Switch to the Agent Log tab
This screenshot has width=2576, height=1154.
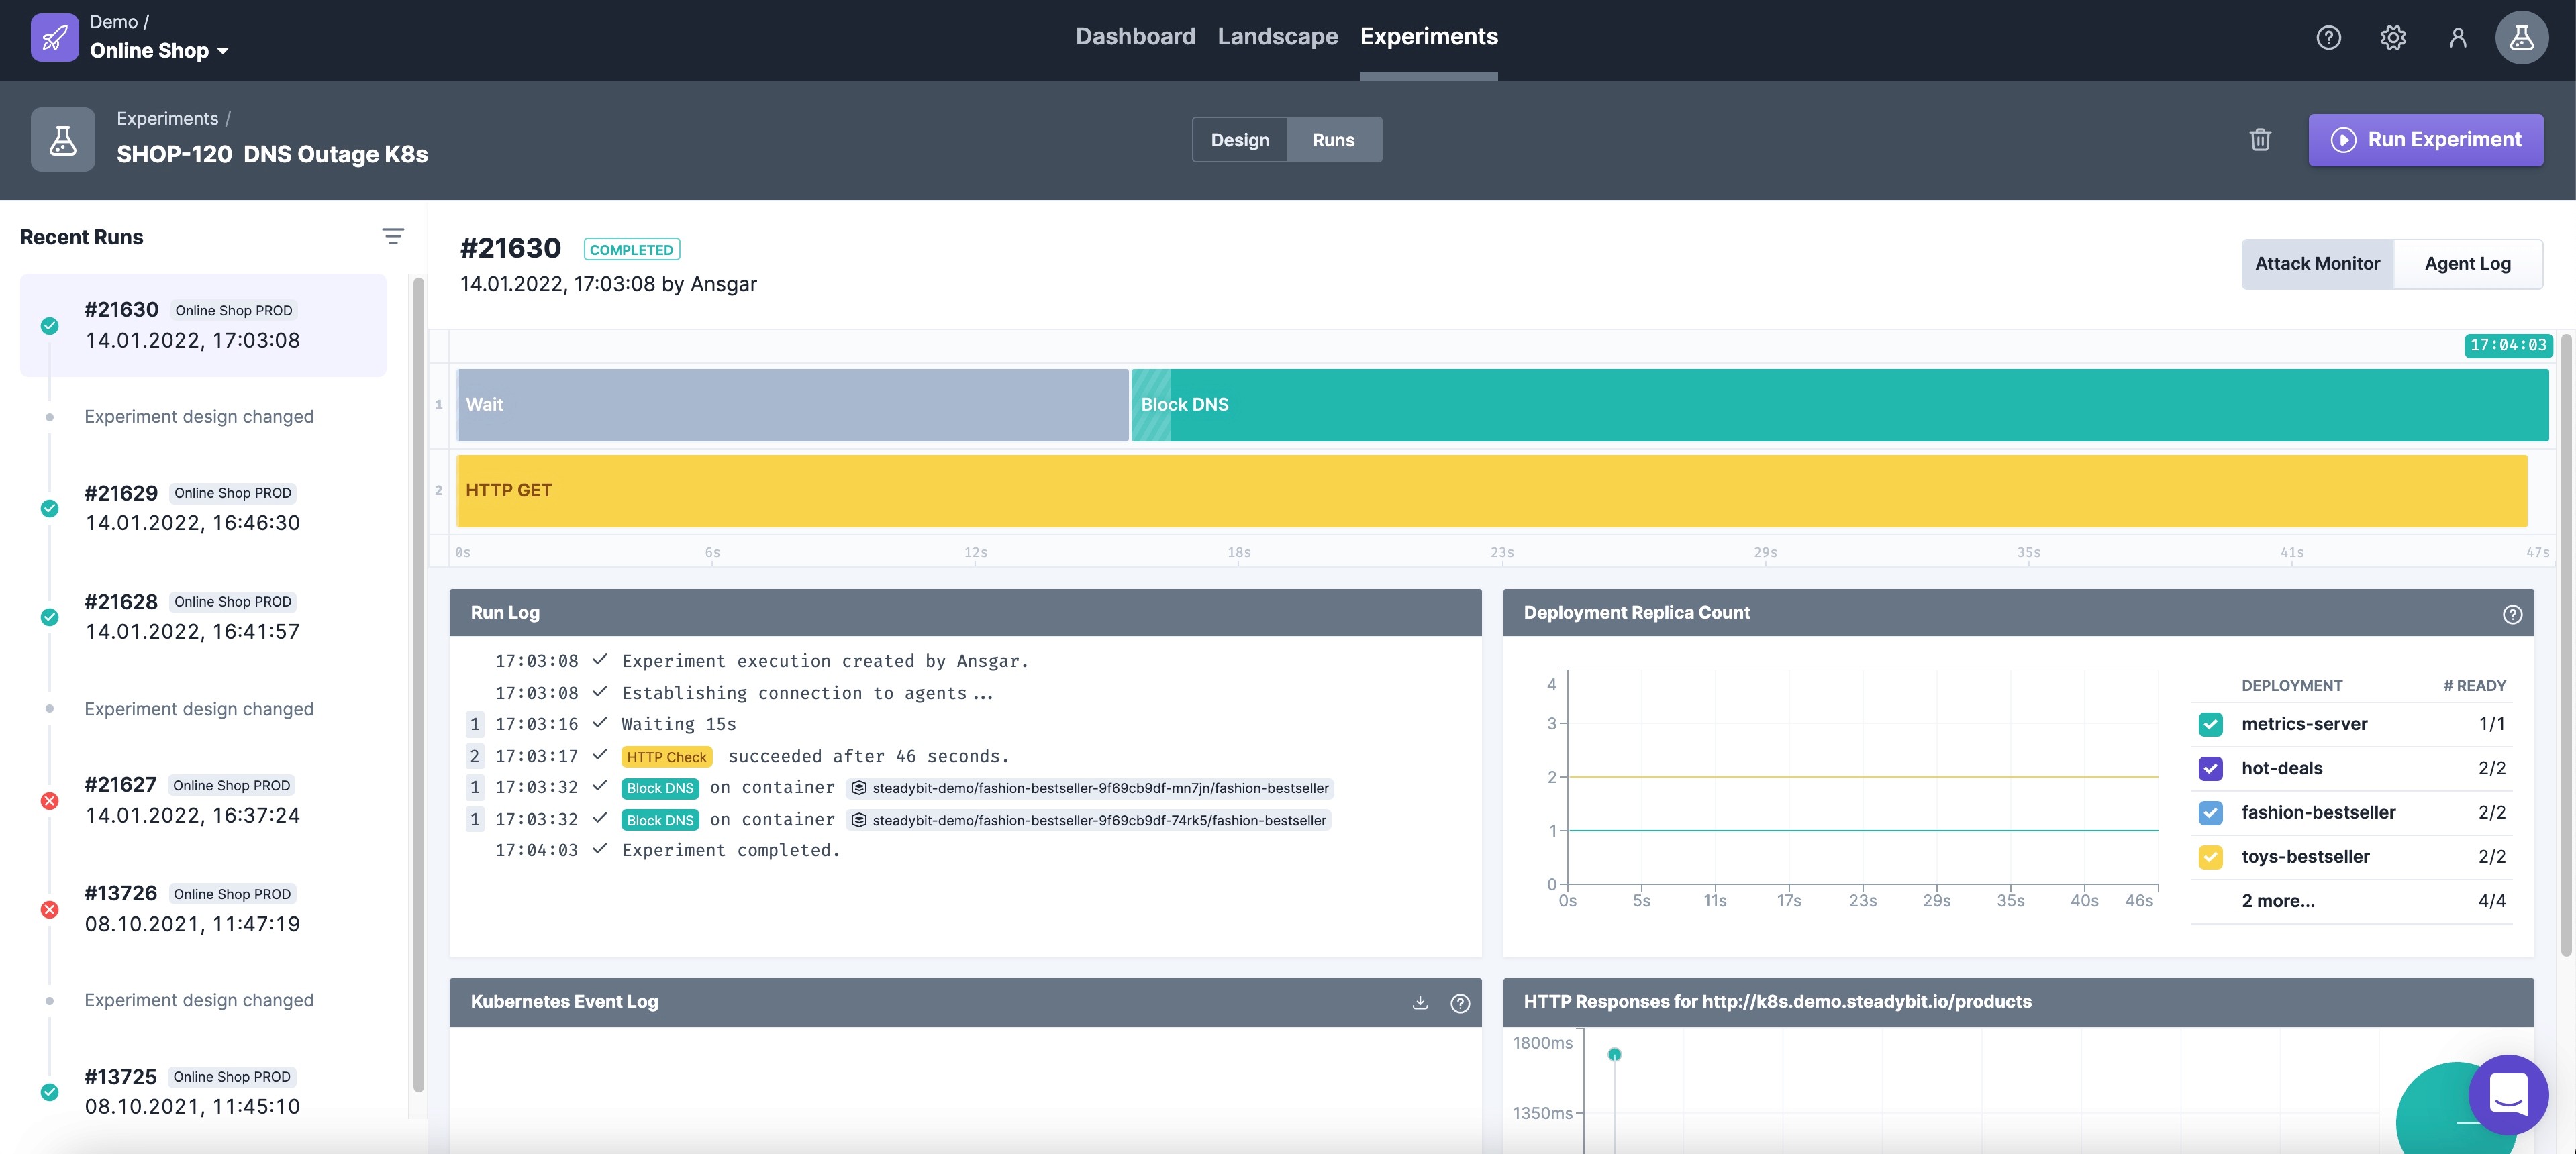pyautogui.click(x=2467, y=264)
